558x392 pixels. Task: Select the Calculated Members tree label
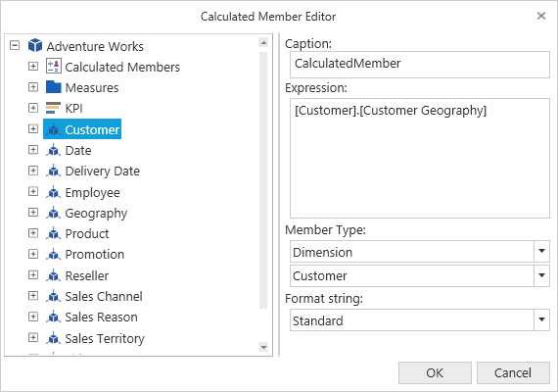[122, 67]
